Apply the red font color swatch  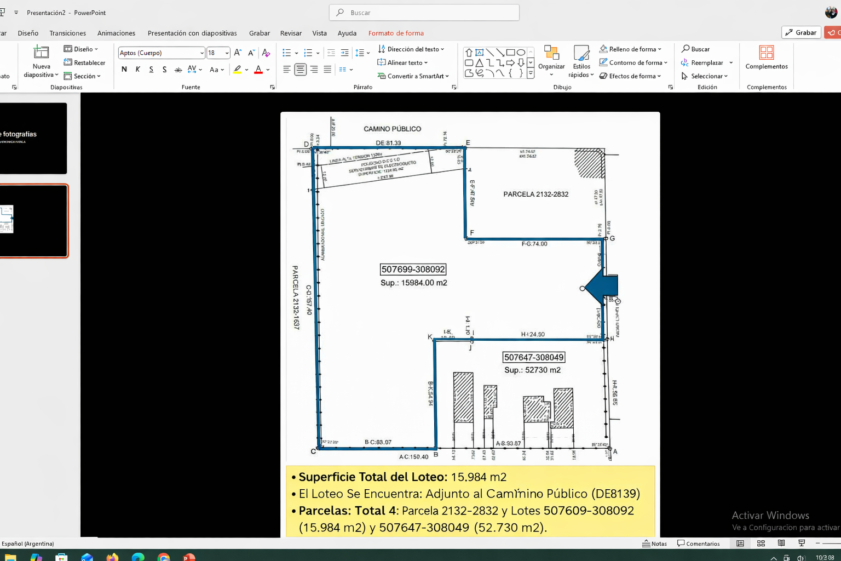[258, 70]
